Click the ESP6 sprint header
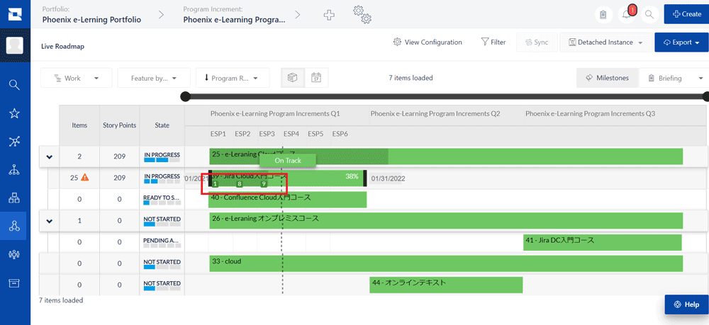This screenshot has height=325, width=709. pos(340,134)
